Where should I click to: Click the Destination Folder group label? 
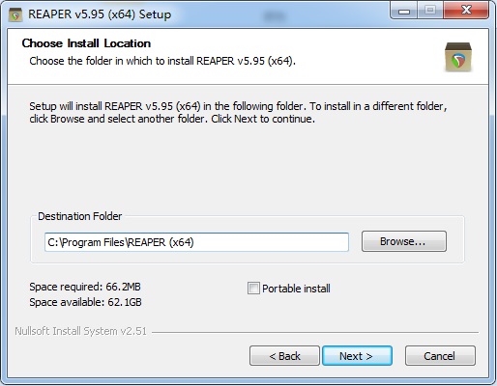(80, 216)
